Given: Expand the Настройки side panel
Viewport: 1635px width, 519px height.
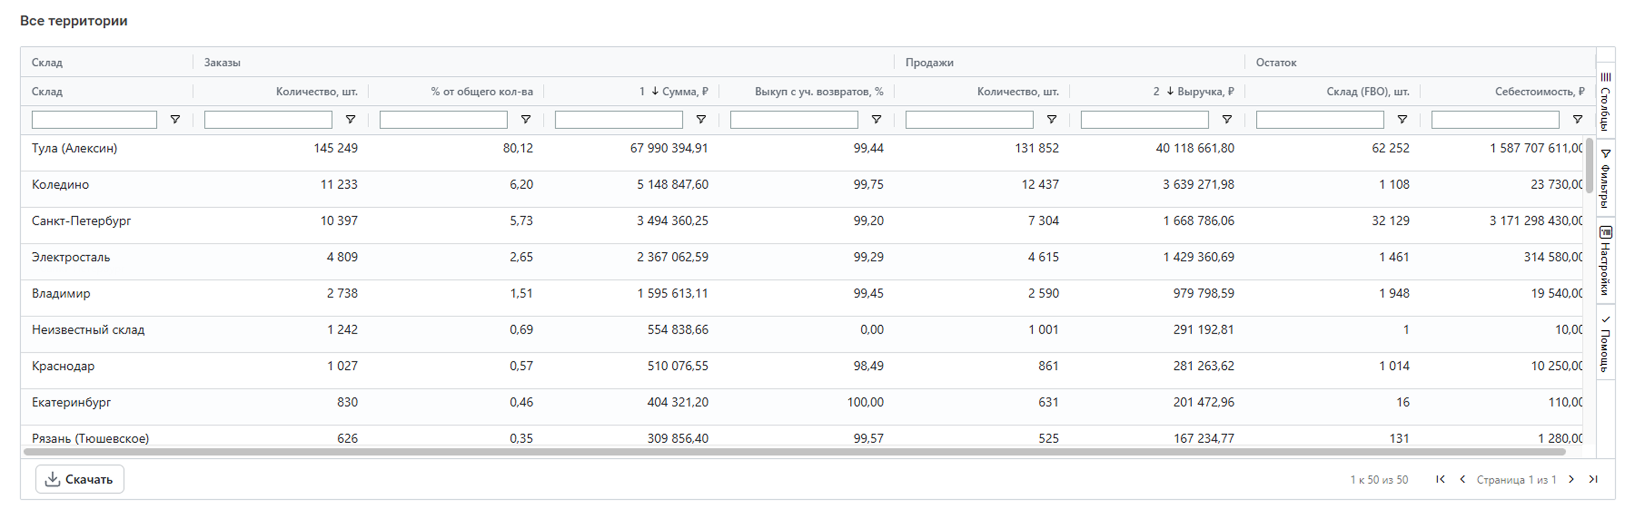Looking at the screenshot, I should [x=1605, y=260].
